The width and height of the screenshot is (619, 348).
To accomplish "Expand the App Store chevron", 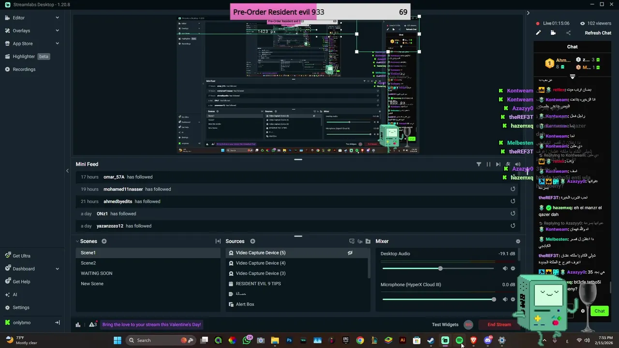I will 57,43.
